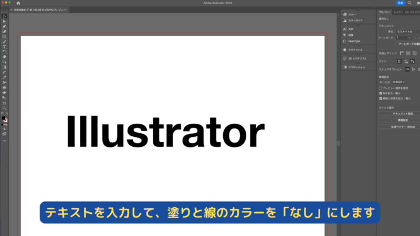The height and width of the screenshot is (236, 420).
Task: Click the stroke none swatch
Action: tap(5, 121)
